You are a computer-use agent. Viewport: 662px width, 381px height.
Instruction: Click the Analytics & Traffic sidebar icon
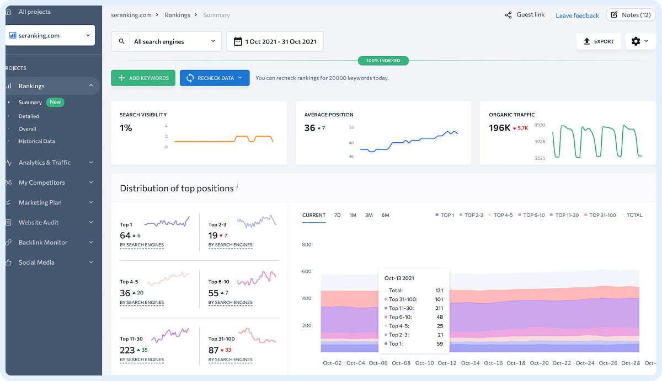click(8, 163)
